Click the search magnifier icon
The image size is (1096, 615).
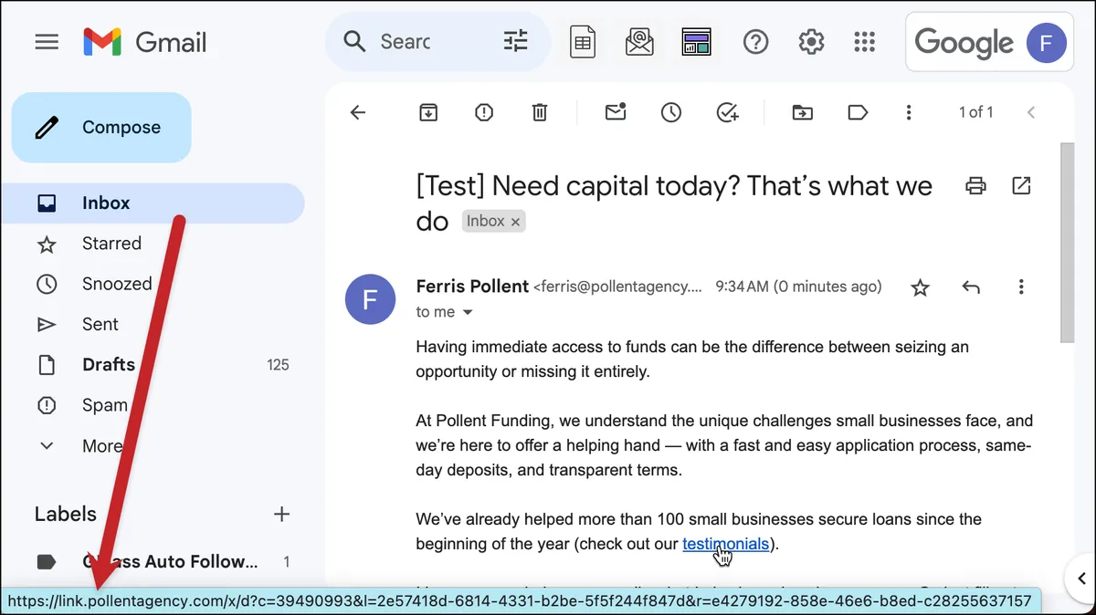click(x=353, y=42)
